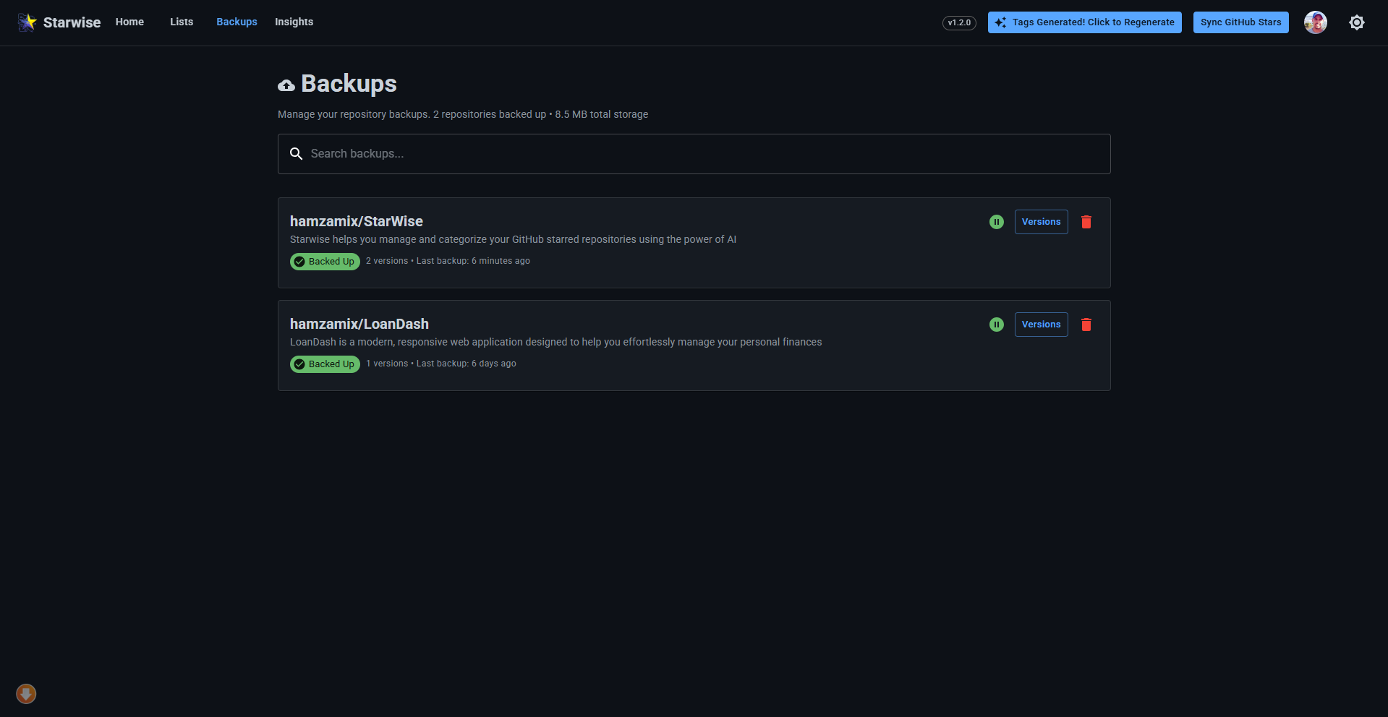Open the Lists navigation item

(x=182, y=22)
